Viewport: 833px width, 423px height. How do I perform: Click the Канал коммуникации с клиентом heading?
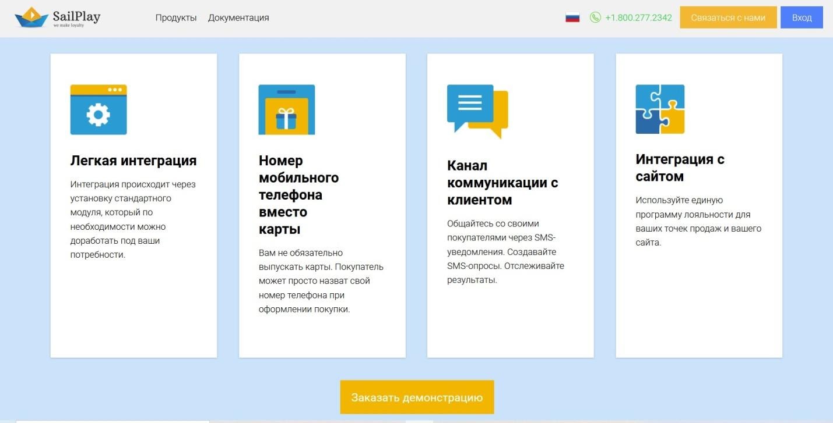(x=502, y=183)
